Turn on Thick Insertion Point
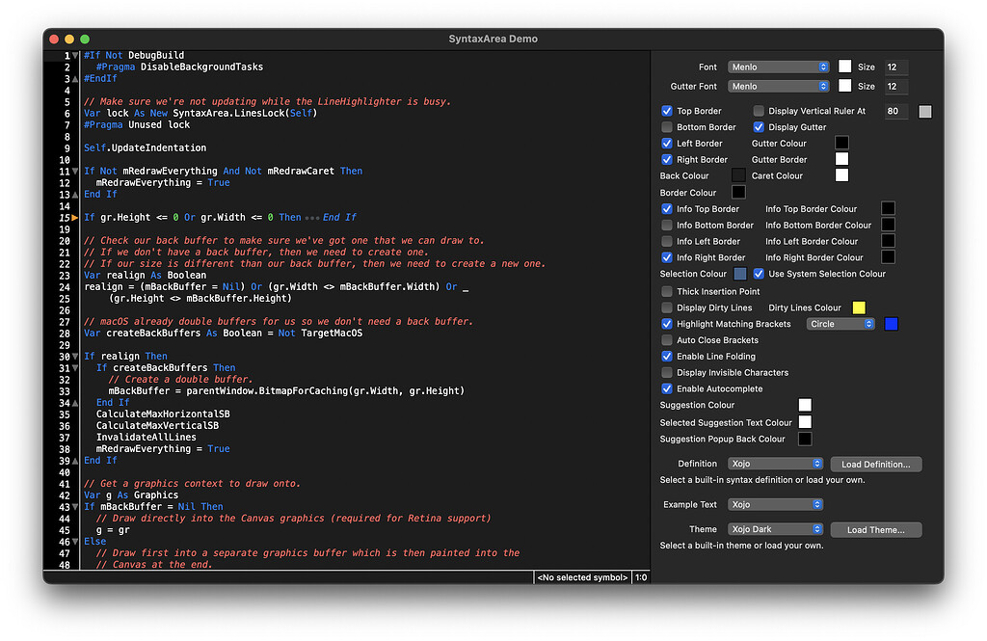 pos(667,291)
